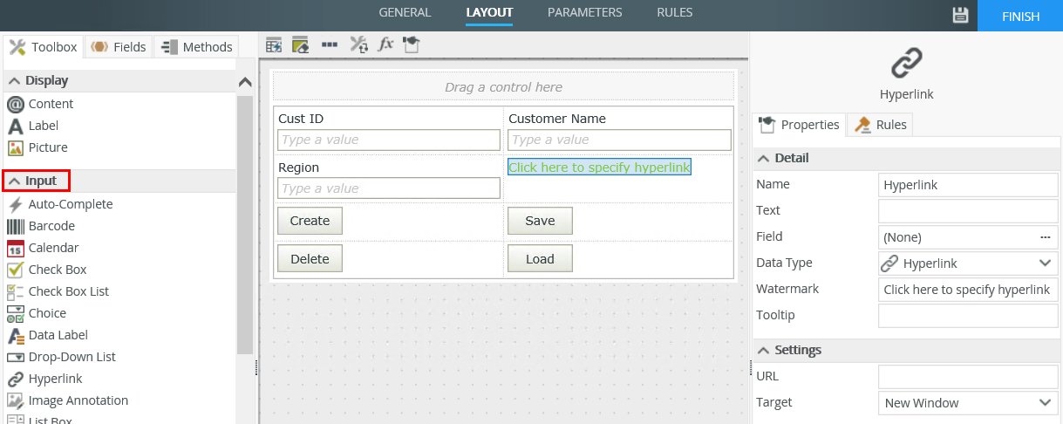Click the Region text box

click(x=389, y=188)
